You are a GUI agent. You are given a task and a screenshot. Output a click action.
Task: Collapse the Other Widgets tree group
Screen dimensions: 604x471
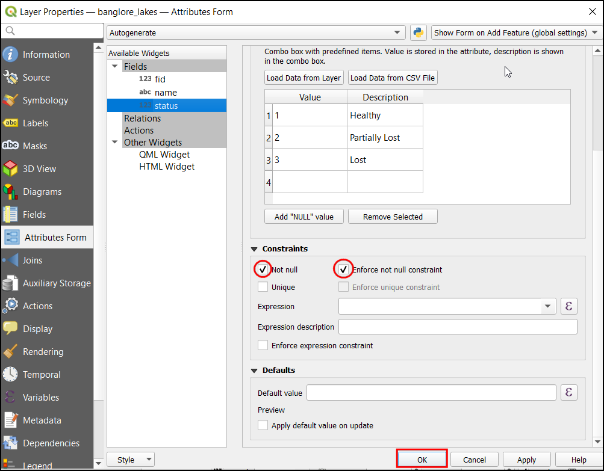[115, 142]
